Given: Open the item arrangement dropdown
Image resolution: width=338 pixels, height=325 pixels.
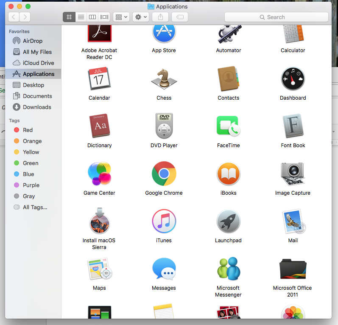Looking at the screenshot, I should click(121, 17).
